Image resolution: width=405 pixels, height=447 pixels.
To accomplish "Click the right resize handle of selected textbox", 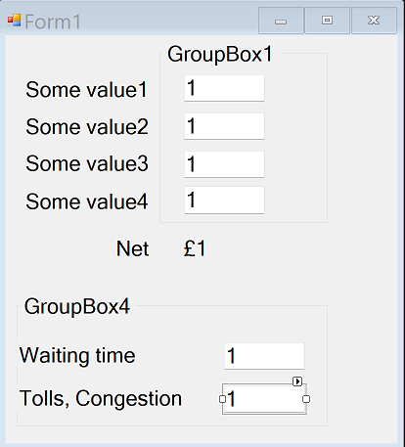I will 306,399.
